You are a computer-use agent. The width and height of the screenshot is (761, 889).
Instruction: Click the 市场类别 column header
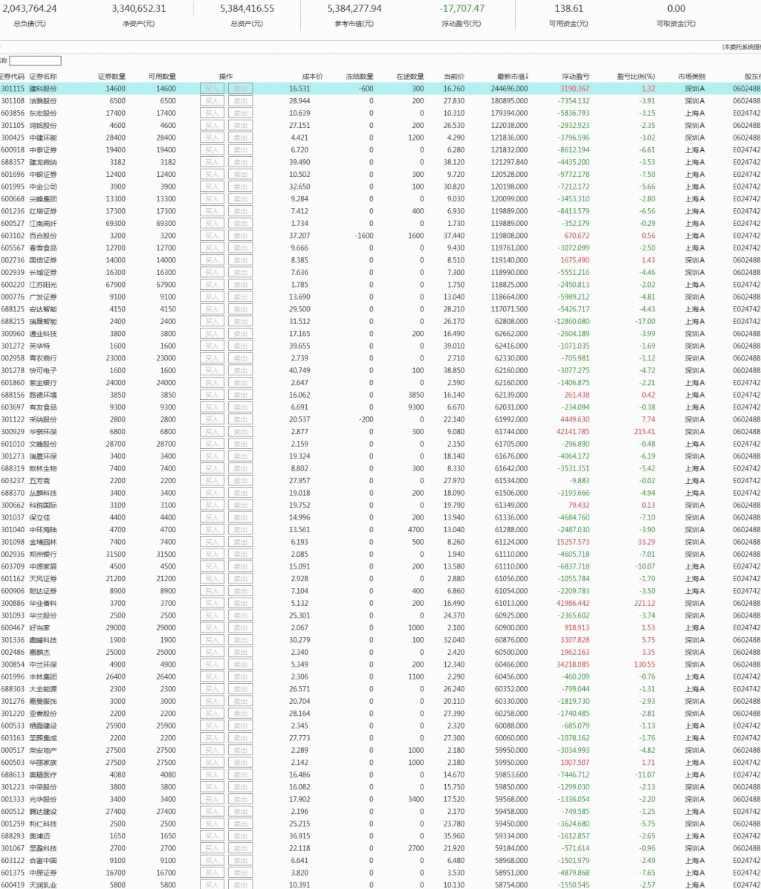(691, 77)
